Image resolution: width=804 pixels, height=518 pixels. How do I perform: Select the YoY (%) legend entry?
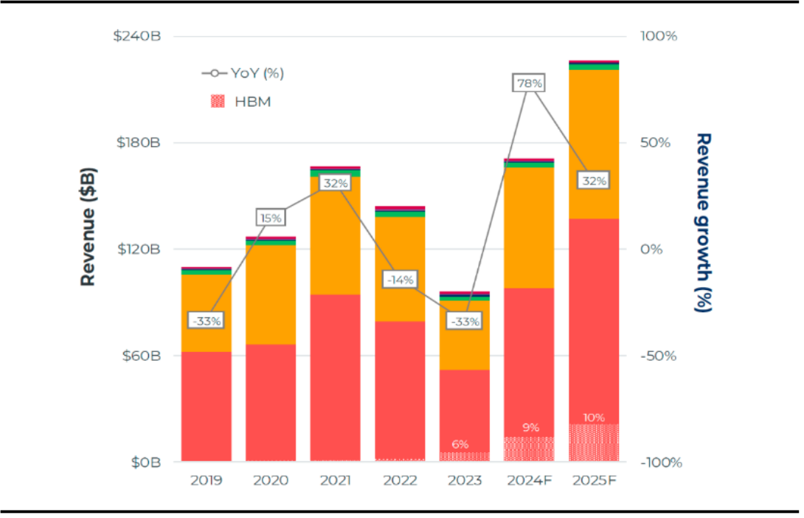coord(243,73)
